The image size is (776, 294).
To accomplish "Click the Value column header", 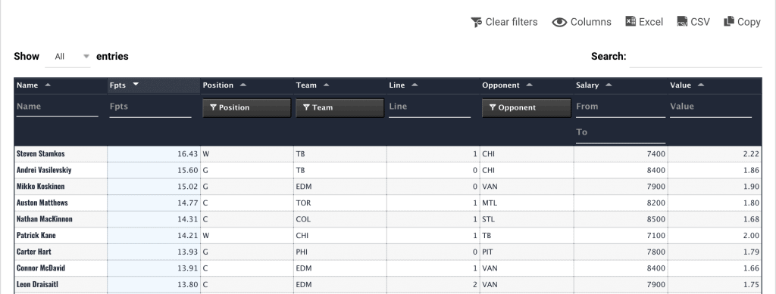I will pos(715,85).
